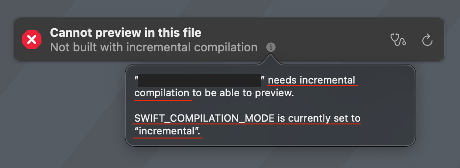Image resolution: width=460 pixels, height=168 pixels.
Task: Click 'to be able to preview.' text
Action: [243, 94]
